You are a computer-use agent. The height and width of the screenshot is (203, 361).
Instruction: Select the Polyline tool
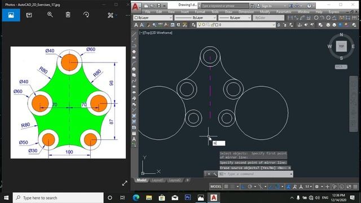[x=134, y=46]
